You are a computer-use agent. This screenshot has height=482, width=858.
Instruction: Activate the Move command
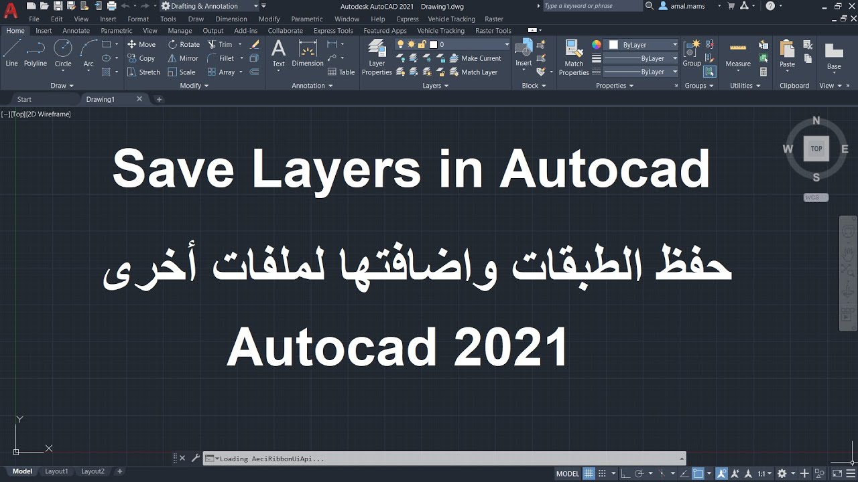(141, 44)
